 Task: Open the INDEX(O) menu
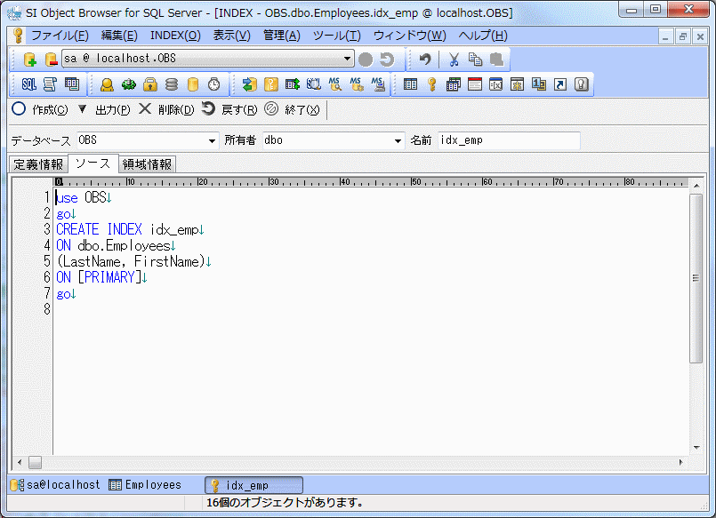tap(175, 36)
